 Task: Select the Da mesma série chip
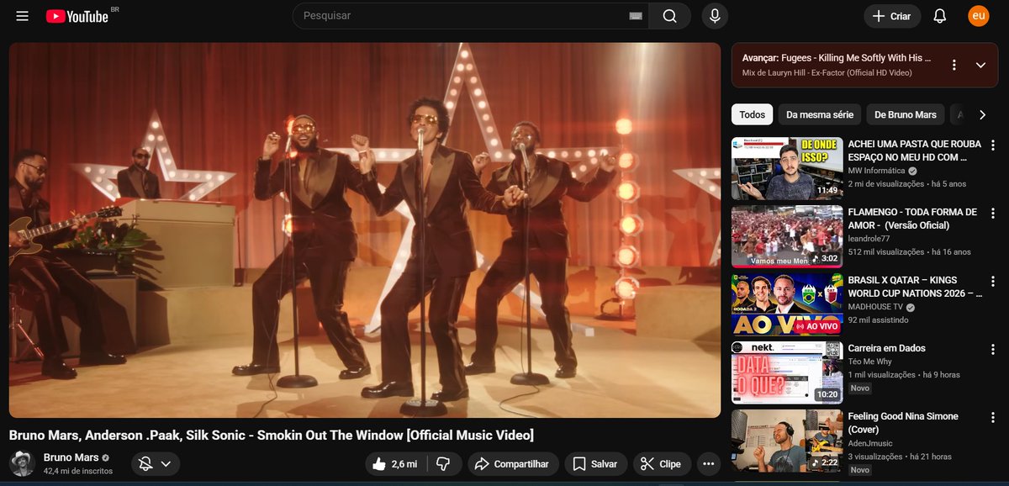tap(820, 114)
